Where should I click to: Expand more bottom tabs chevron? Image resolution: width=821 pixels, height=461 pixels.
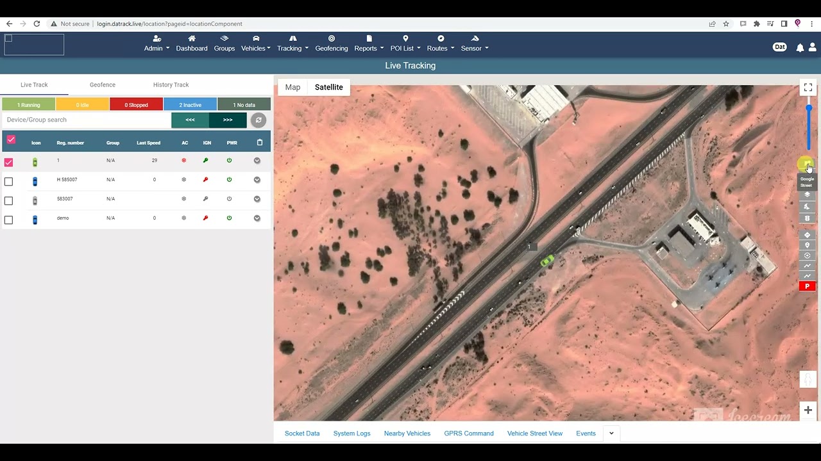pyautogui.click(x=611, y=433)
